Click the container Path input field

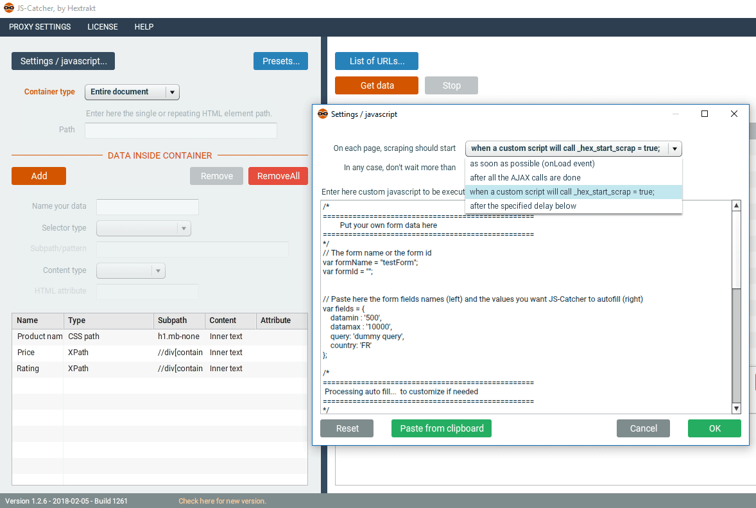(181, 130)
